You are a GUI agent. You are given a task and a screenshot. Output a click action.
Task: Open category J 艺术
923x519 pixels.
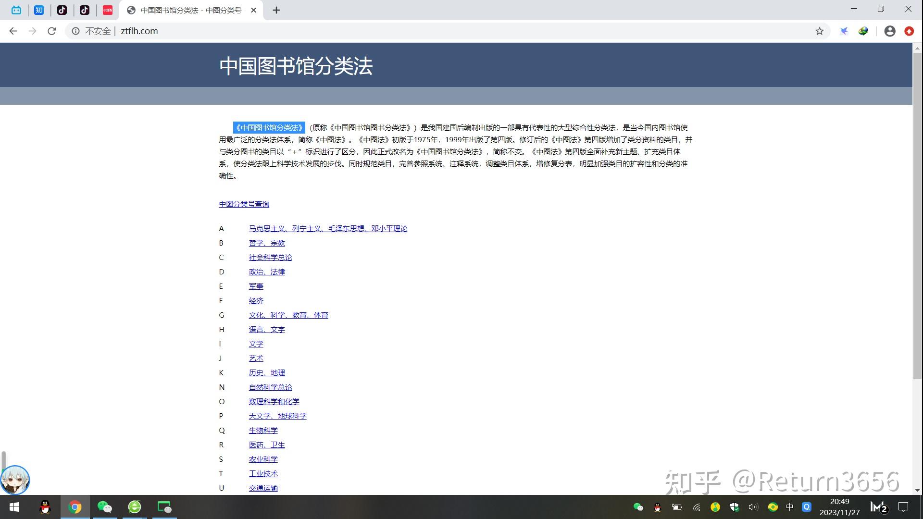coord(256,358)
